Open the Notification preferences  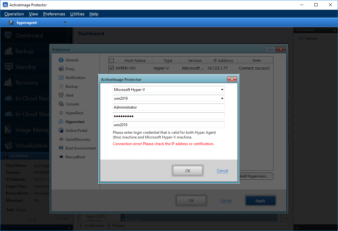tap(75, 77)
